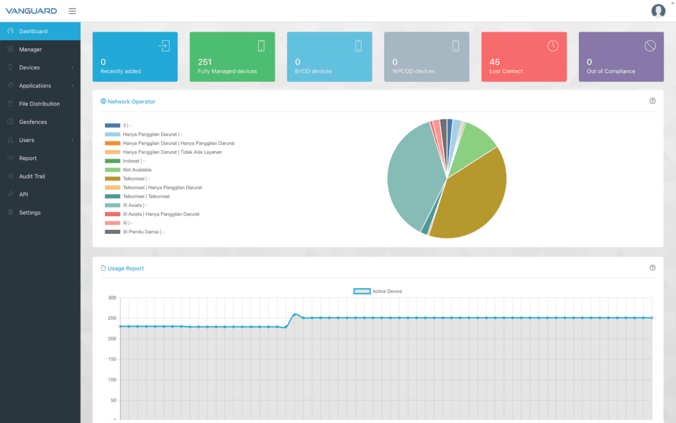Click the BYOD devices phone icon
Image resolution: width=676 pixels, height=423 pixels.
tap(358, 46)
